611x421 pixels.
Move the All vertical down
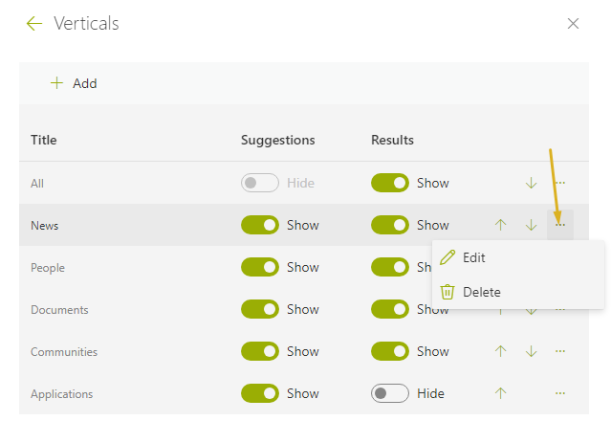pos(531,183)
